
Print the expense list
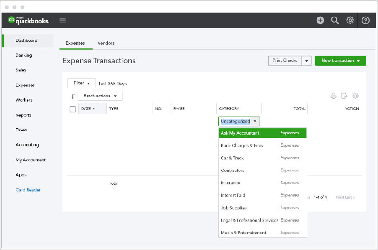[334, 96]
